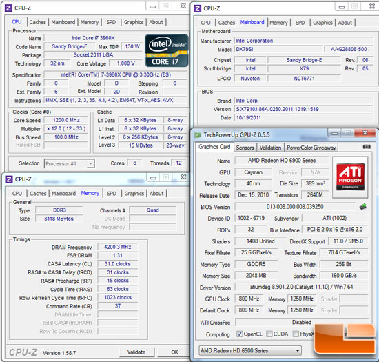The image size is (379, 362).
Task: Click the GPU-Z title bar app icon
Action: 198,134
